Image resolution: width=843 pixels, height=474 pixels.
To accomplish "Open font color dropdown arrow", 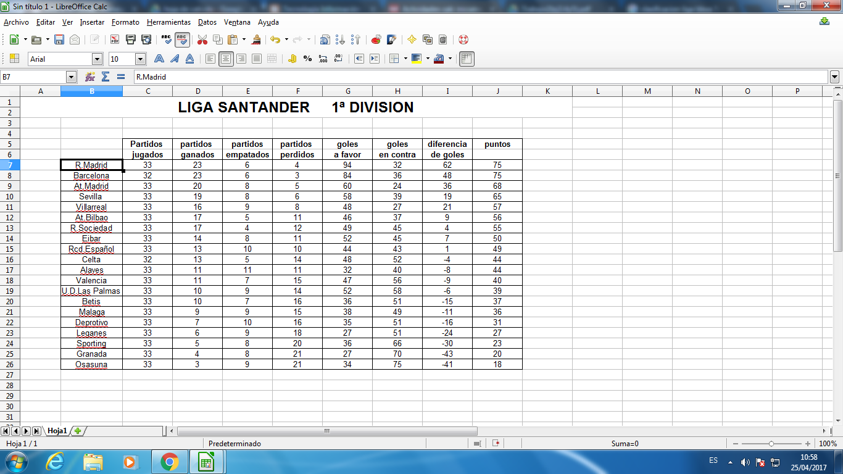I will coord(450,59).
